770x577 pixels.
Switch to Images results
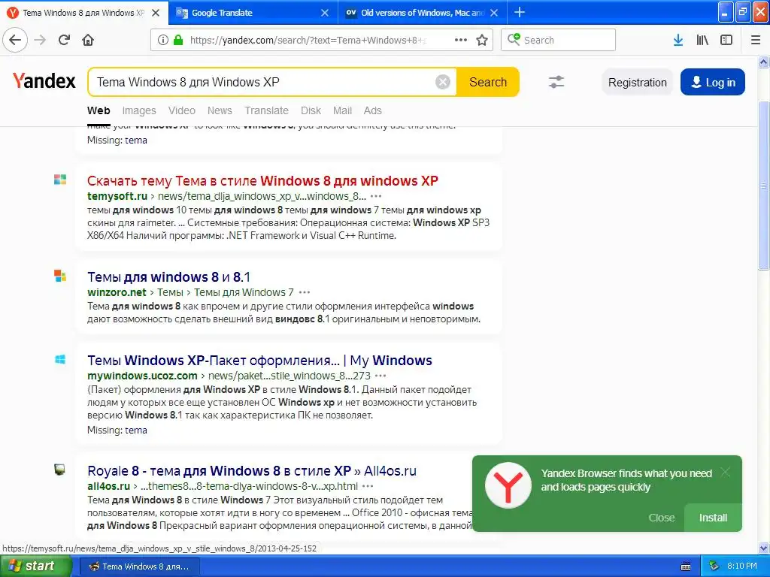coord(139,111)
